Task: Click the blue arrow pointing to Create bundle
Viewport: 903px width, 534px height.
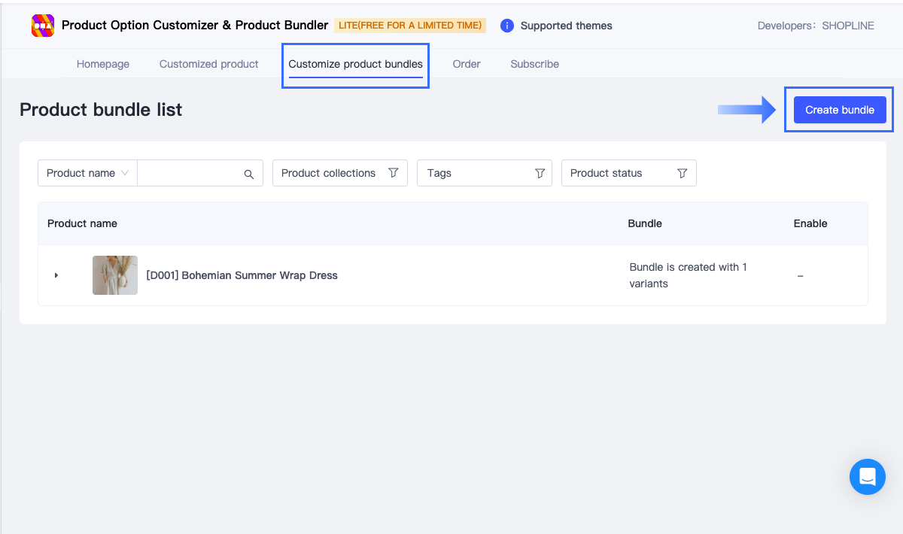Action: pyautogui.click(x=746, y=109)
